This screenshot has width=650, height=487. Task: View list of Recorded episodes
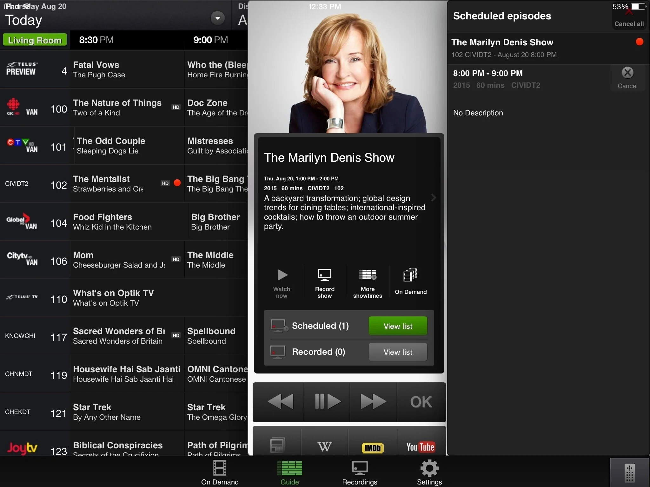tap(398, 352)
